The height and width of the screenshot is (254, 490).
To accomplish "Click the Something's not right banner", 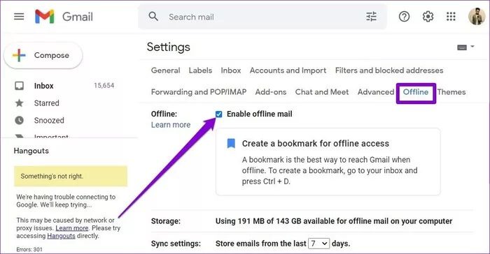I will [x=71, y=177].
